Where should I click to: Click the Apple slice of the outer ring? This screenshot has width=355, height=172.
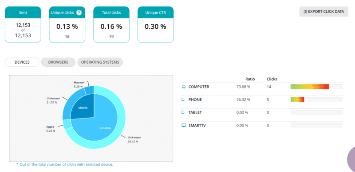pyautogui.click(x=67, y=124)
